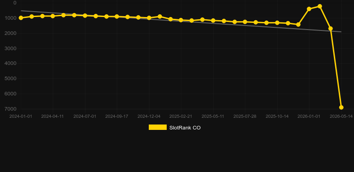This screenshot has height=172, width=354.
Task: Click the x-axis label 2025-05-11
Action: (x=213, y=116)
